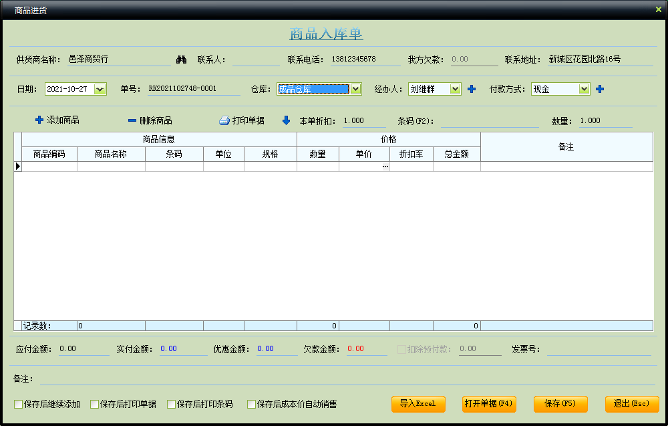Click the 实付金额 field
The width and height of the screenshot is (668, 426).
[184, 349]
